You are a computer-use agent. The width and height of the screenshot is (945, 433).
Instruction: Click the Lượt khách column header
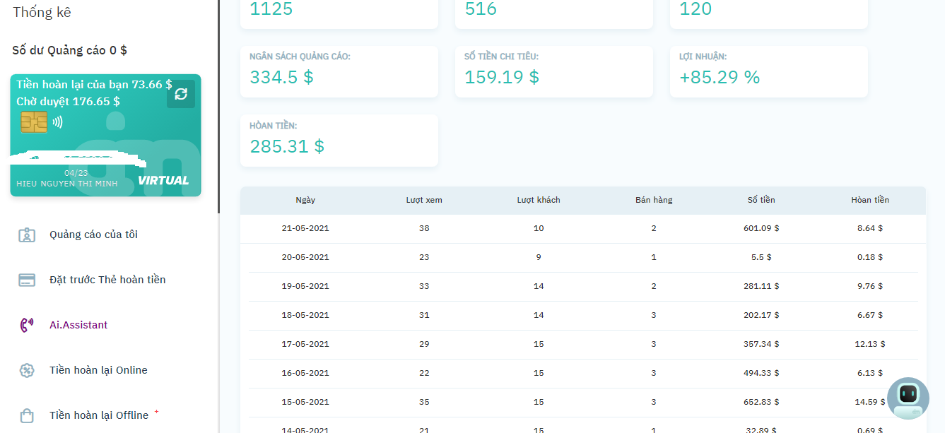pos(539,200)
